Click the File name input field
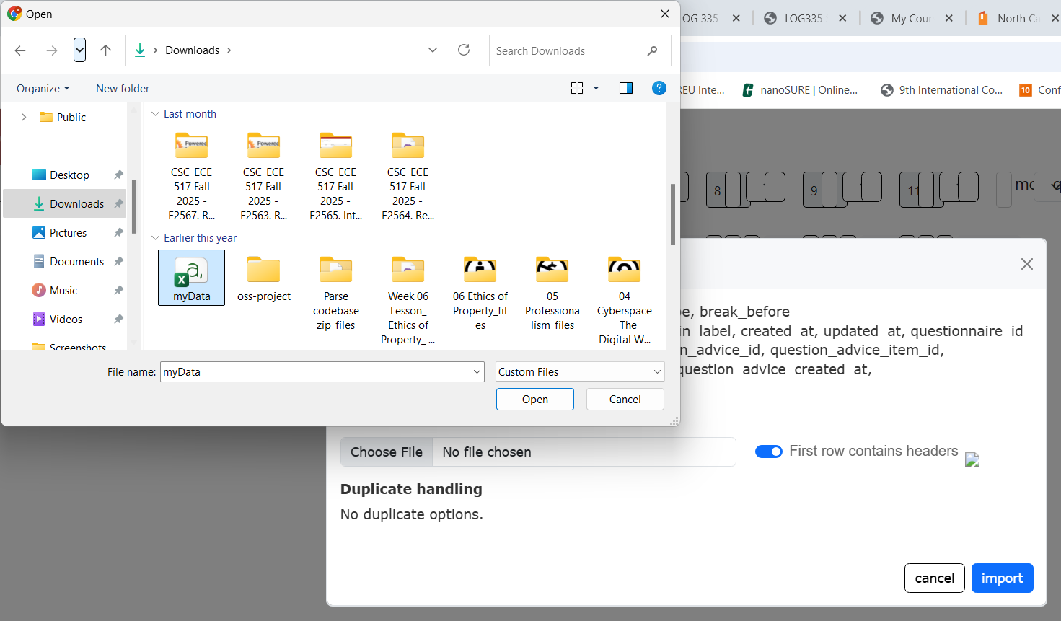Viewport: 1061px width, 621px height. (315, 372)
